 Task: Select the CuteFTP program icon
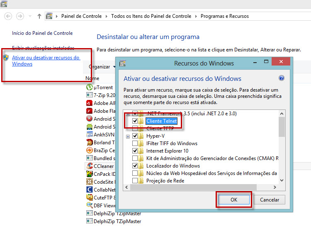[90, 197]
